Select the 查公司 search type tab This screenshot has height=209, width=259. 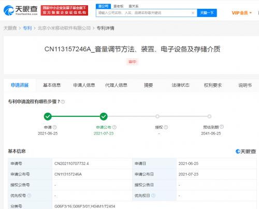pos(103,6)
